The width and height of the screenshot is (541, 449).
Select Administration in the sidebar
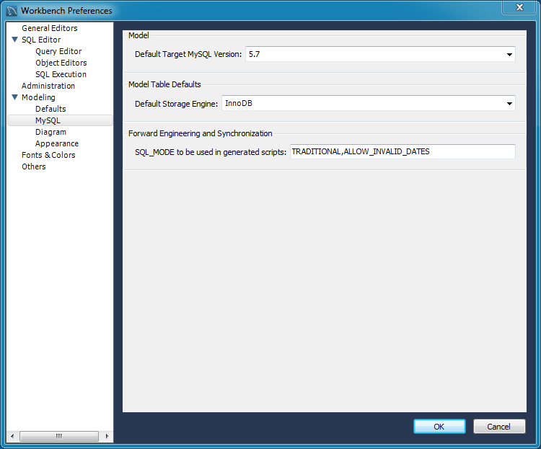click(48, 86)
